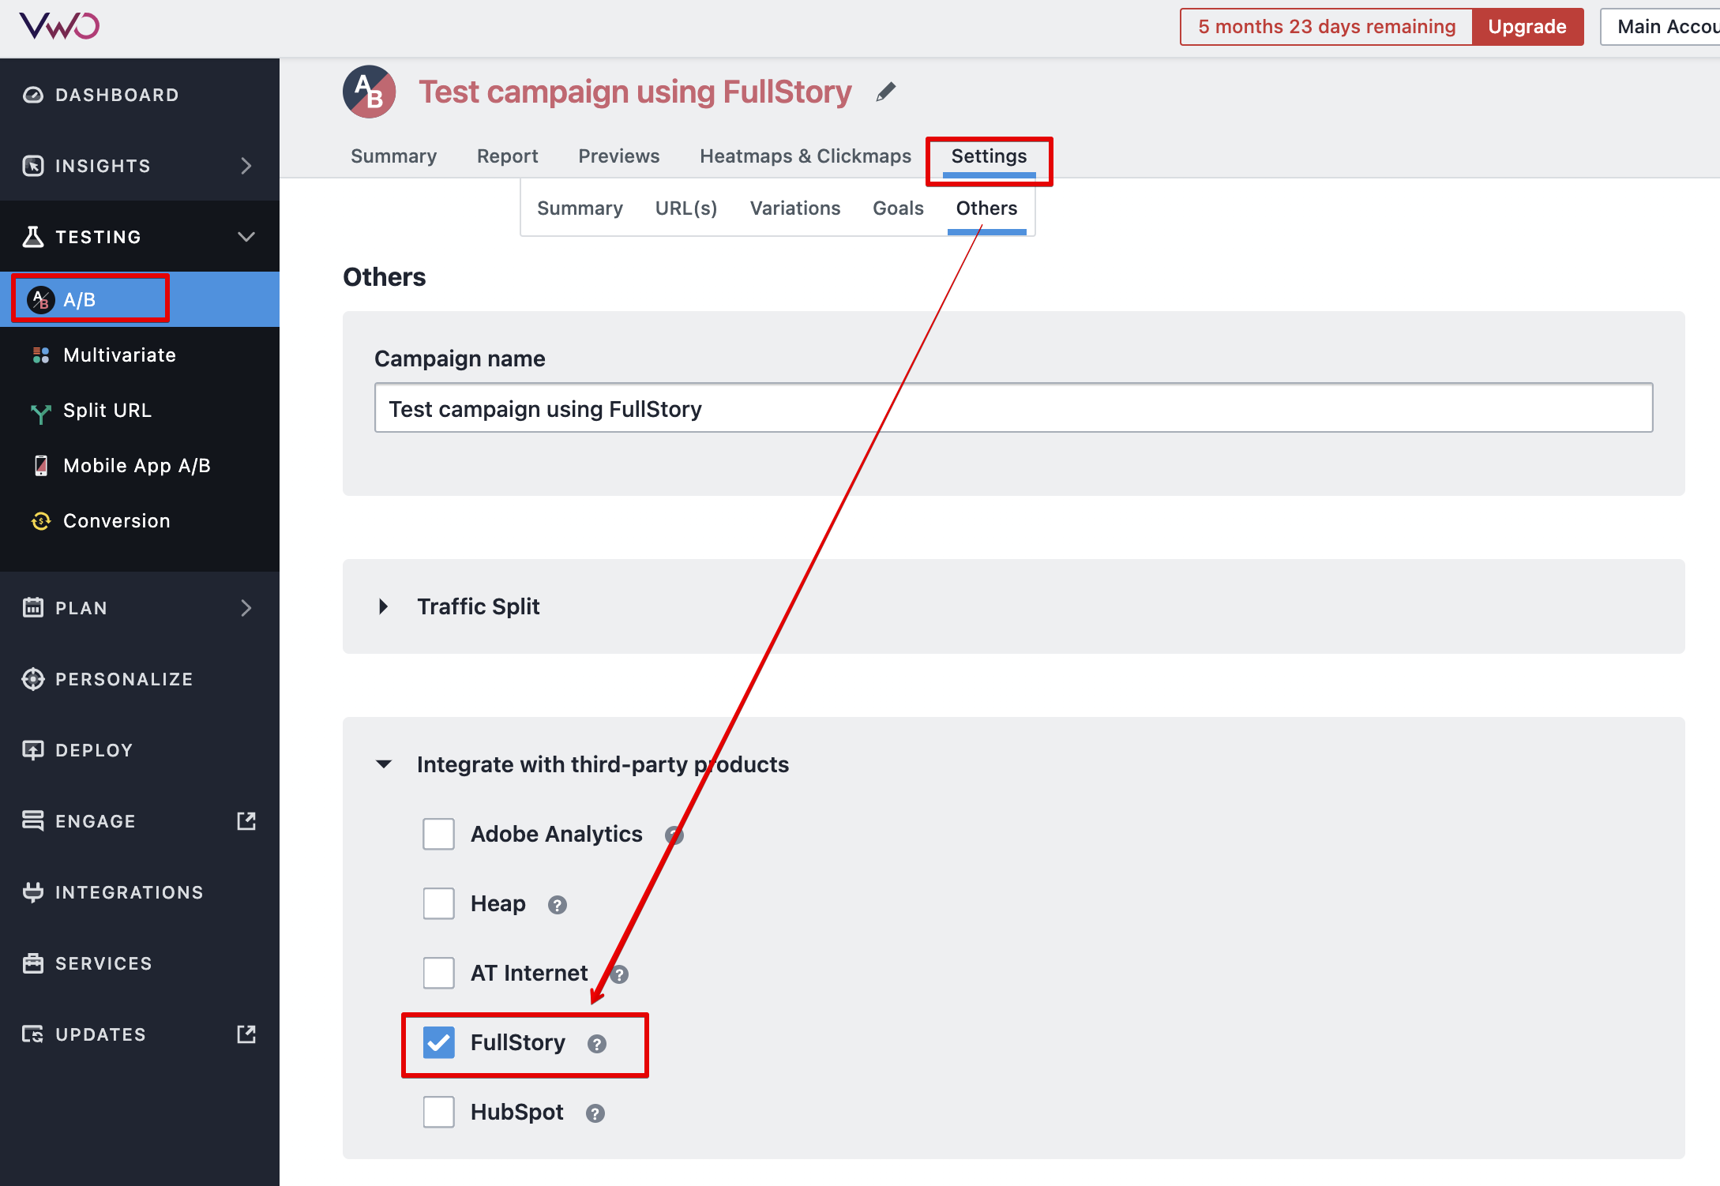Click the Dashboard gauge icon
The height and width of the screenshot is (1186, 1720).
coord(33,95)
